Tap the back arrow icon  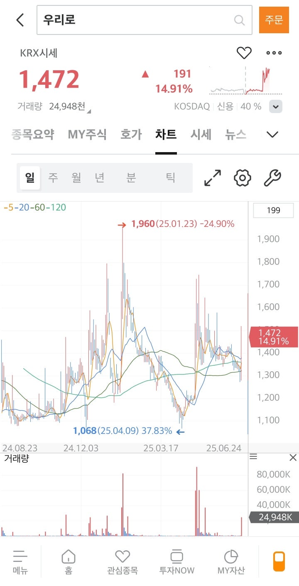(20, 20)
